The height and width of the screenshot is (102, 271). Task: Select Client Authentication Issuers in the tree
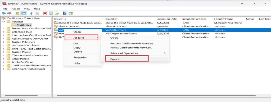(30, 55)
